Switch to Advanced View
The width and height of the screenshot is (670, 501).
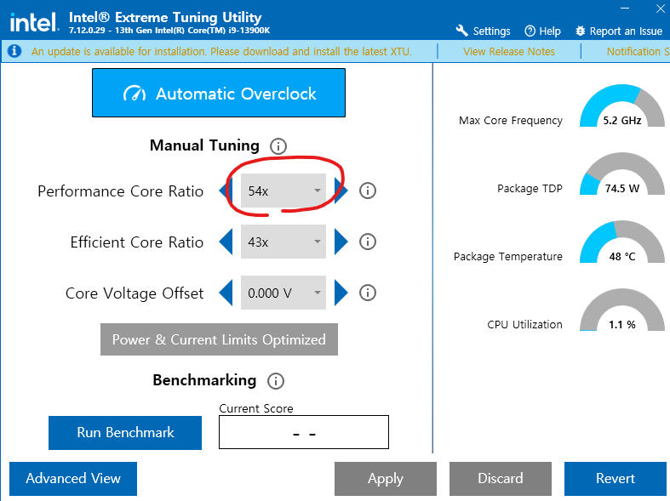pos(73,478)
